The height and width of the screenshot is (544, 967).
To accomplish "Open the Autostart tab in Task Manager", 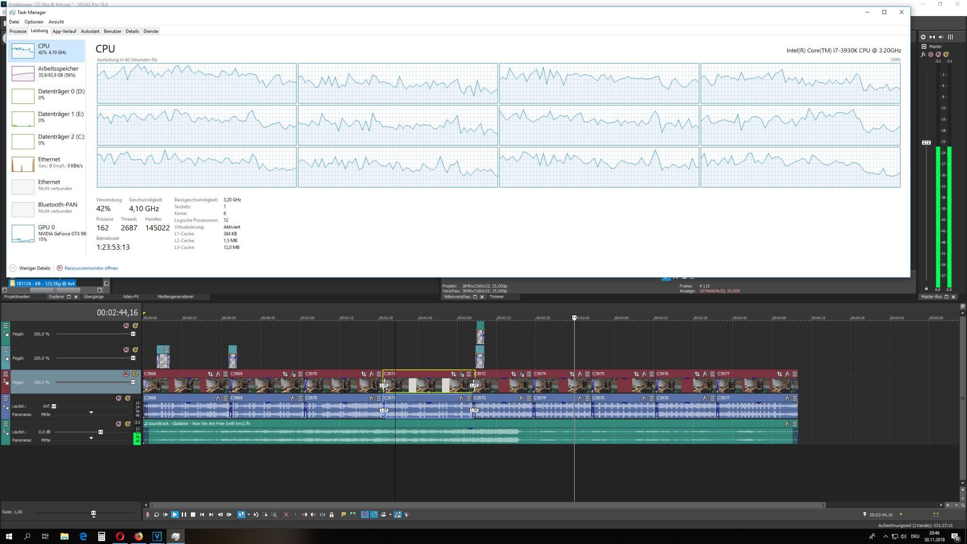I will (x=90, y=31).
